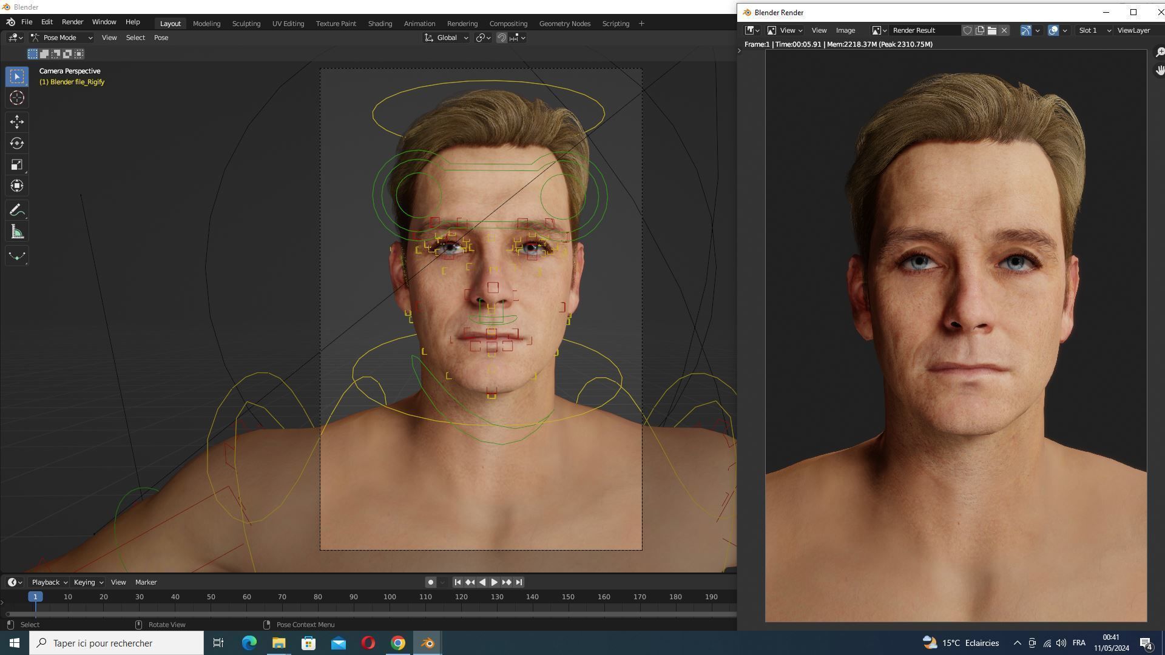Set selection mode to Invert

67,54
